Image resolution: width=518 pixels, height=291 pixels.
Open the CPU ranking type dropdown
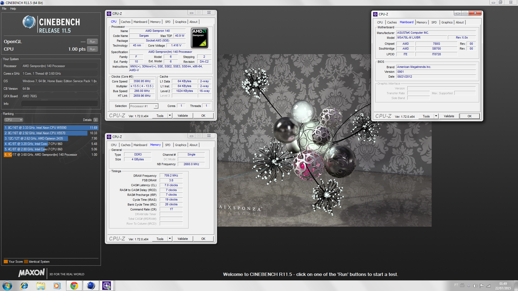[x=13, y=120]
